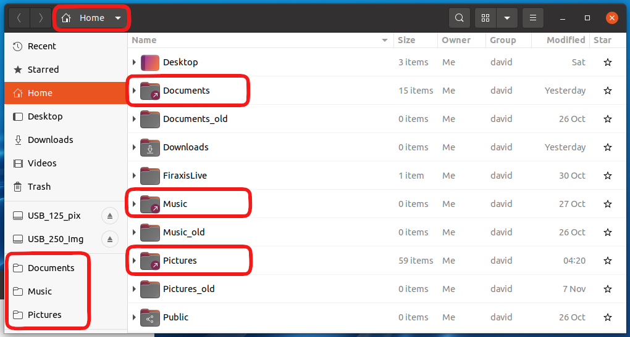Sort by the Size column header
This screenshot has height=337, width=630.
click(x=406, y=40)
